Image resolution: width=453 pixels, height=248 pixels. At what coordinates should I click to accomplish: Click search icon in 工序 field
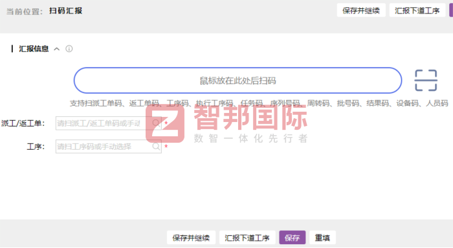[157, 147]
